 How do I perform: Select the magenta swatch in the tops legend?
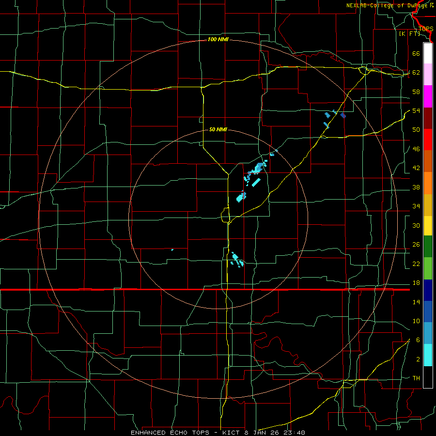tap(428, 96)
